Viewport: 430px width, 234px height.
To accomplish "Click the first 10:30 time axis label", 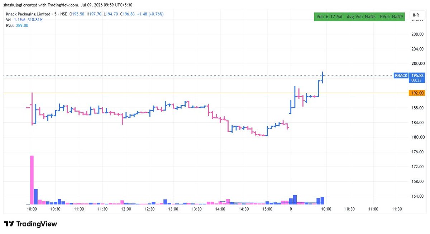I will click(56, 209).
